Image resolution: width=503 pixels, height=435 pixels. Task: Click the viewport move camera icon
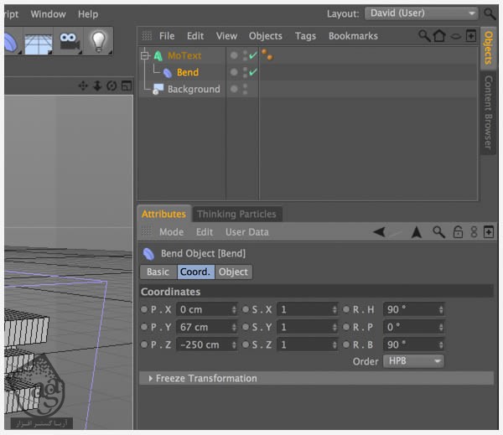[83, 85]
